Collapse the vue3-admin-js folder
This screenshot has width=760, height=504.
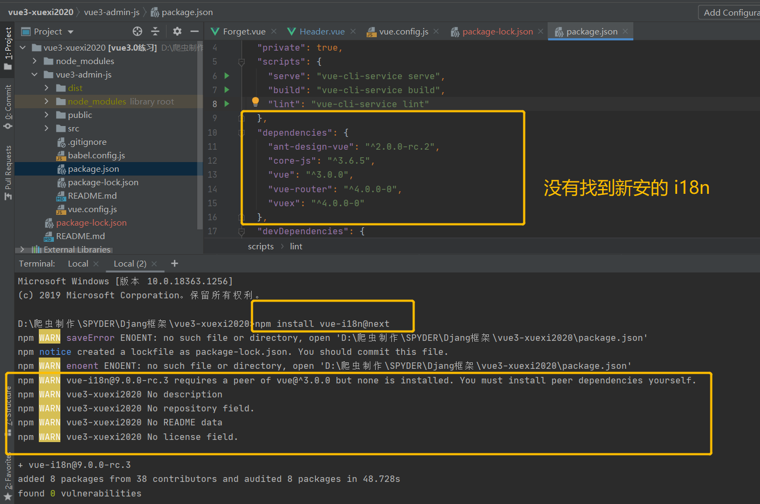[34, 74]
